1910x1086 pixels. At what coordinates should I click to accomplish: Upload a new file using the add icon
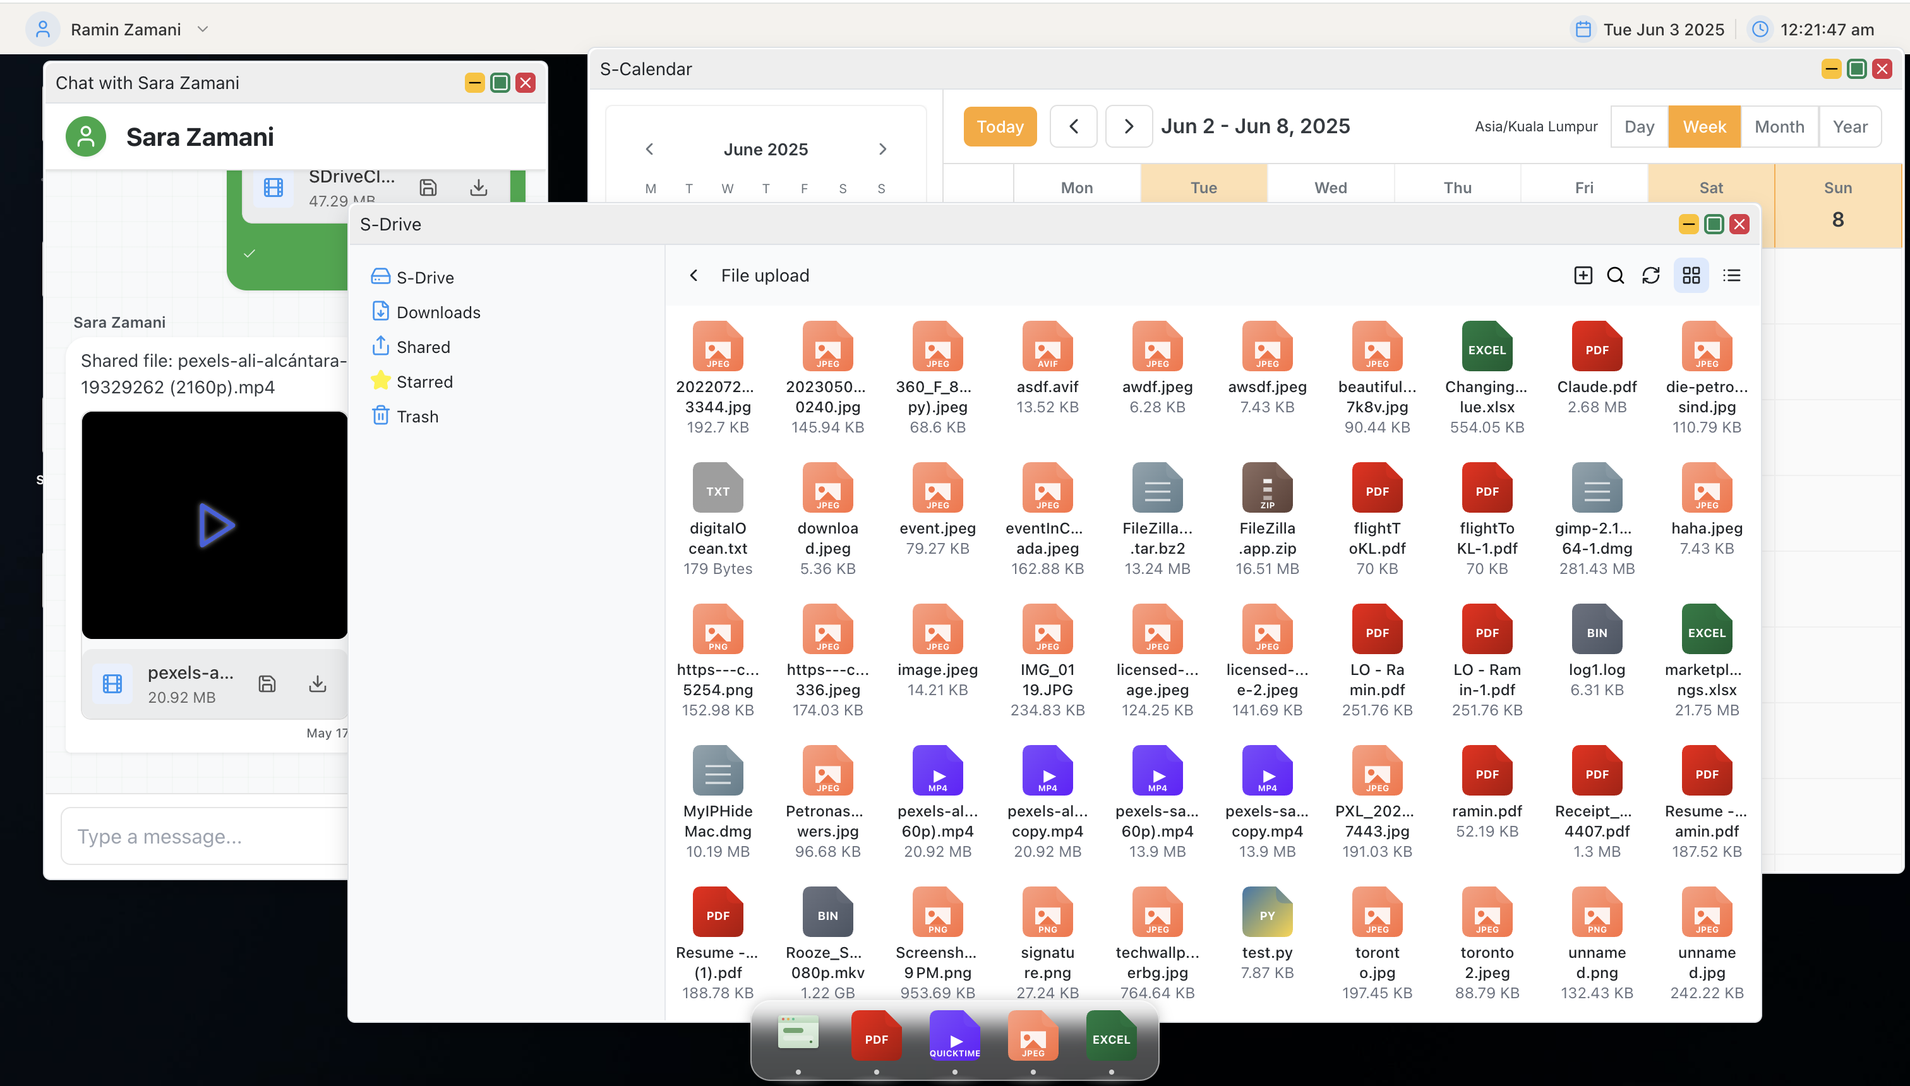click(x=1583, y=275)
